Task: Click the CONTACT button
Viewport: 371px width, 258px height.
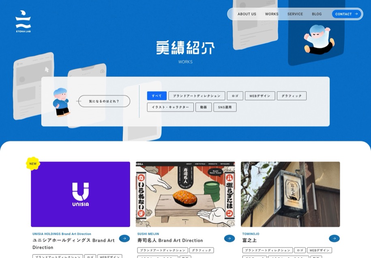Action: coord(346,14)
